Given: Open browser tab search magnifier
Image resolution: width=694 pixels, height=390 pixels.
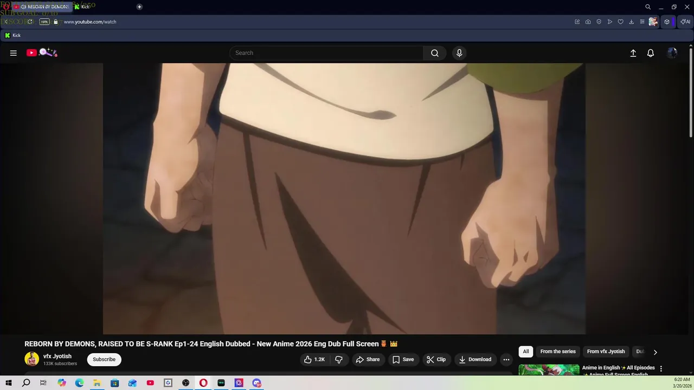Looking at the screenshot, I should [648, 7].
